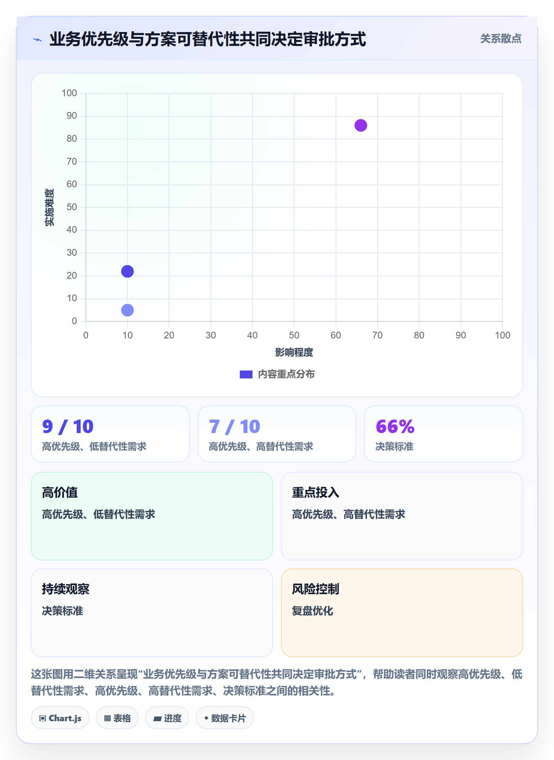Click the 进度 tag
Image resolution: width=554 pixels, height=760 pixels.
pyautogui.click(x=167, y=718)
